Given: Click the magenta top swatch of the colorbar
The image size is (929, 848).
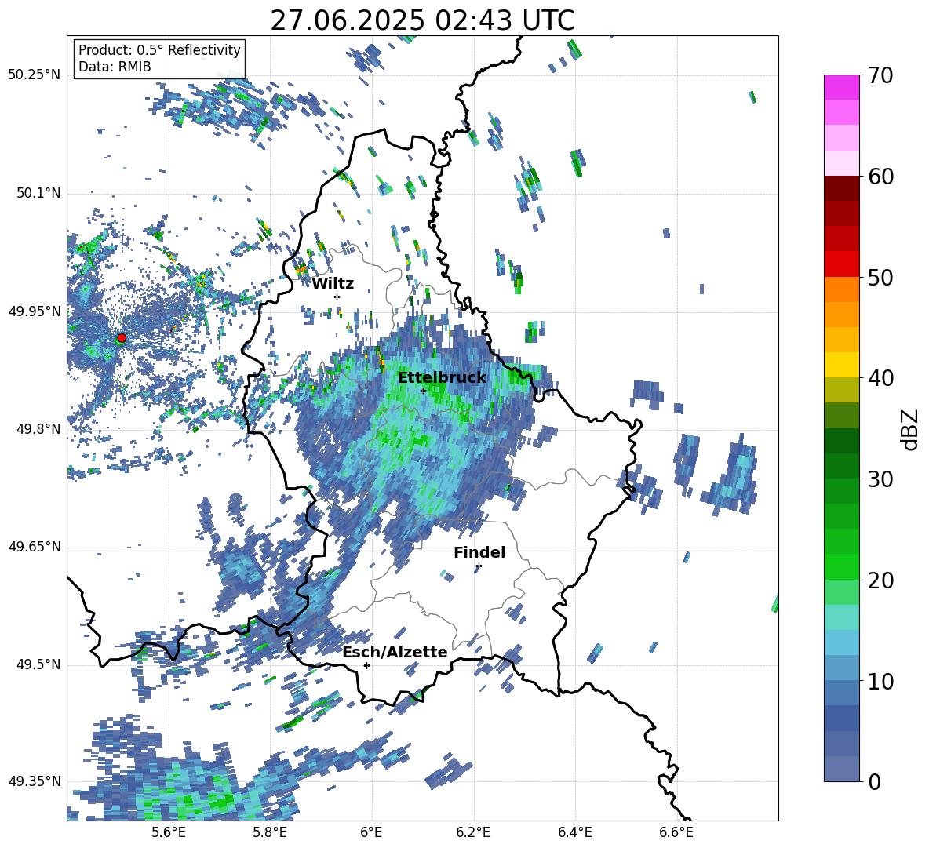Looking at the screenshot, I should click(x=841, y=87).
